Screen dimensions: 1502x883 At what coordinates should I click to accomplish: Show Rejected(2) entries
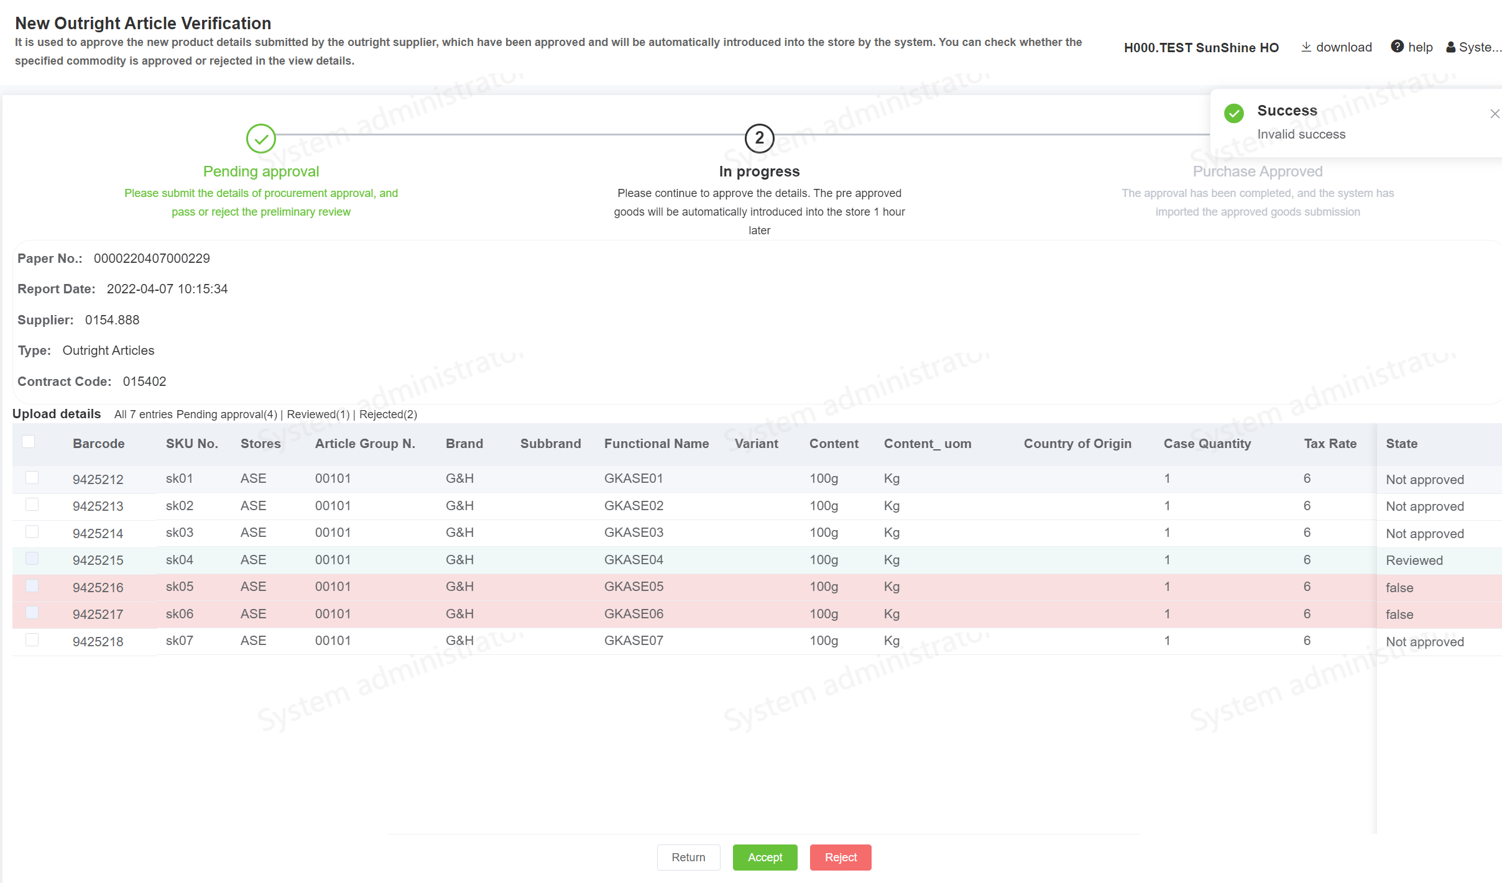pos(388,414)
